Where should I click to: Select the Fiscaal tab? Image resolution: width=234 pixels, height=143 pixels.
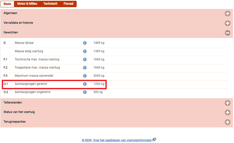(68, 4)
